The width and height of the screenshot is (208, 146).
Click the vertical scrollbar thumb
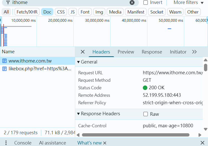205,67
